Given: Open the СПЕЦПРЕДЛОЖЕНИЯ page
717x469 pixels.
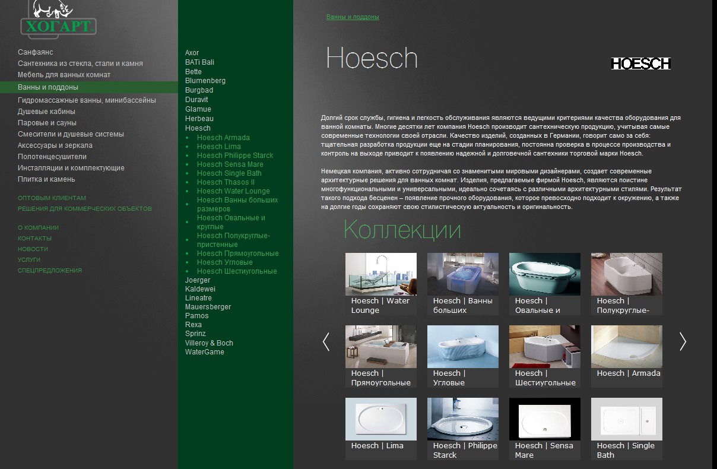Looking at the screenshot, I should [50, 271].
